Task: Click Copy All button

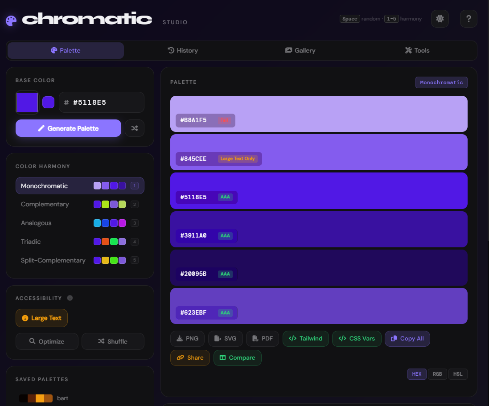Action: pos(407,339)
